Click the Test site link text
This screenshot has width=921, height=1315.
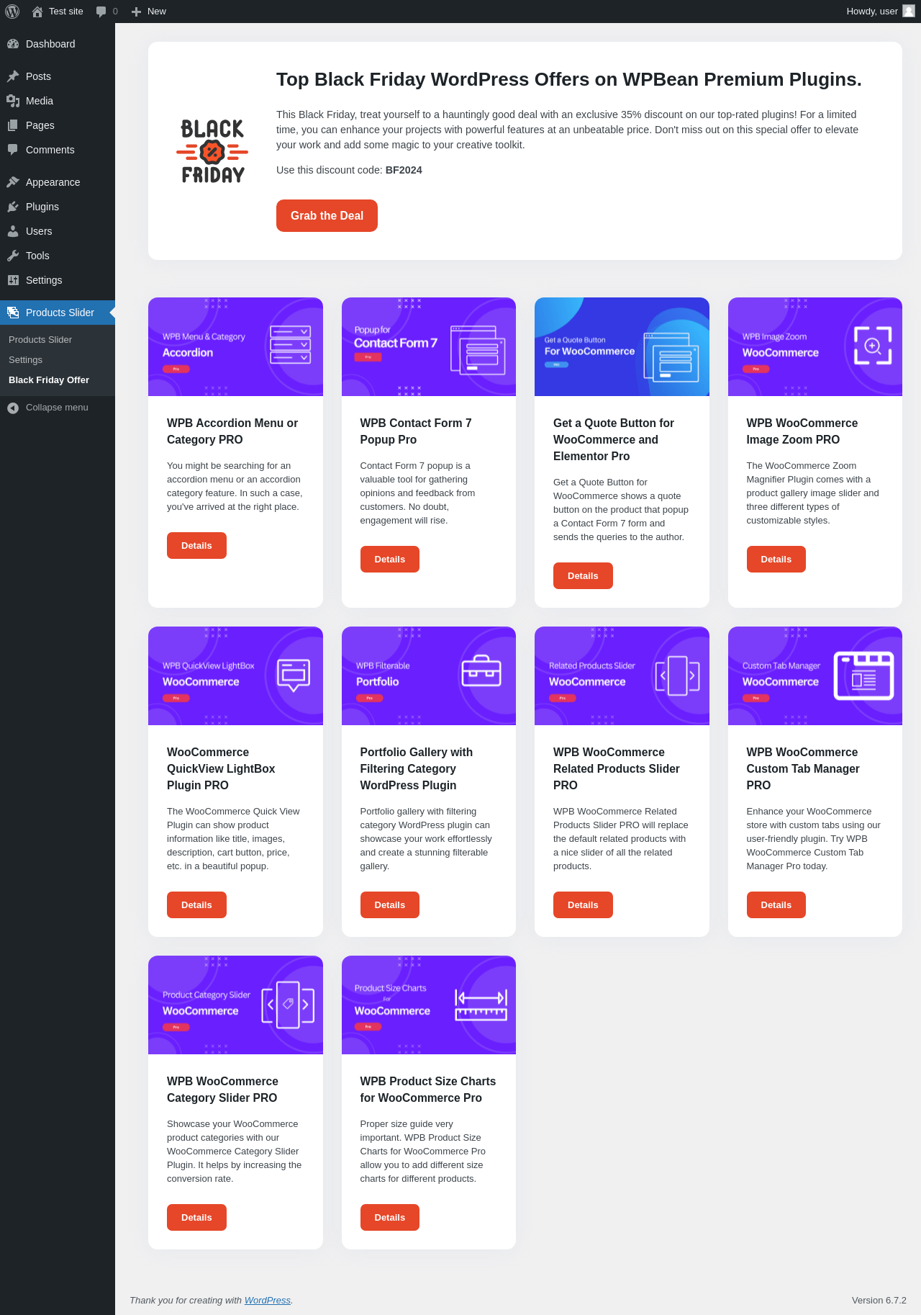[x=66, y=12]
